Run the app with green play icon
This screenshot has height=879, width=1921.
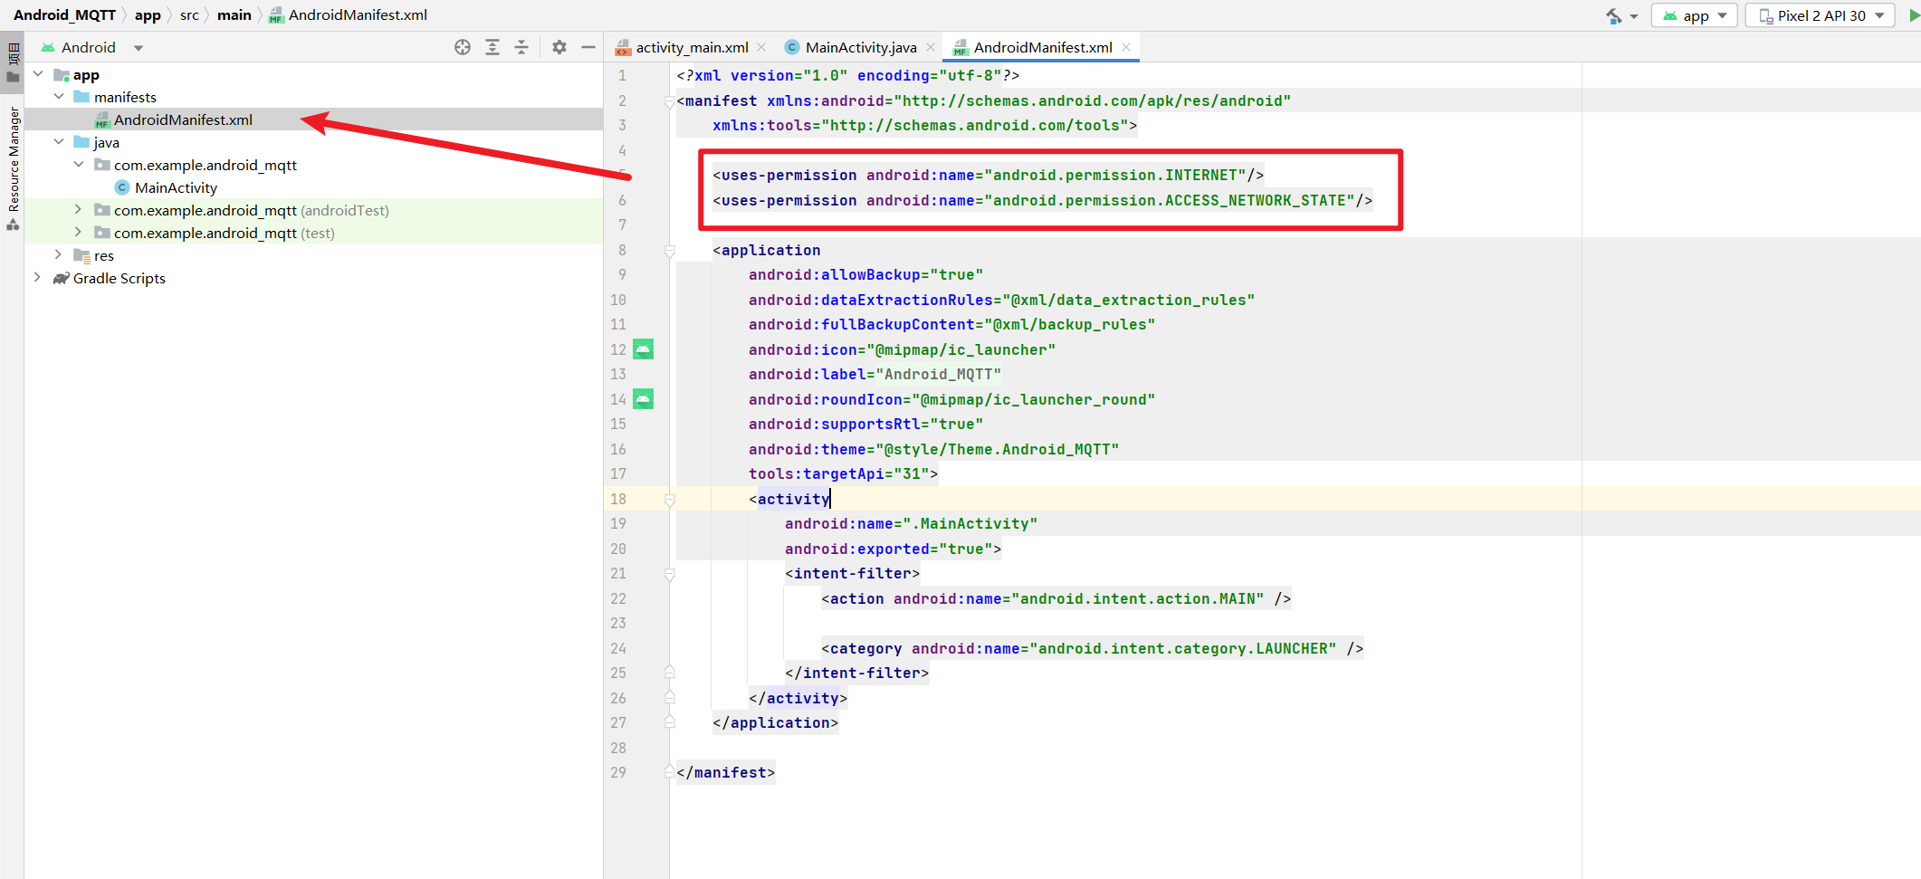[x=1913, y=15]
